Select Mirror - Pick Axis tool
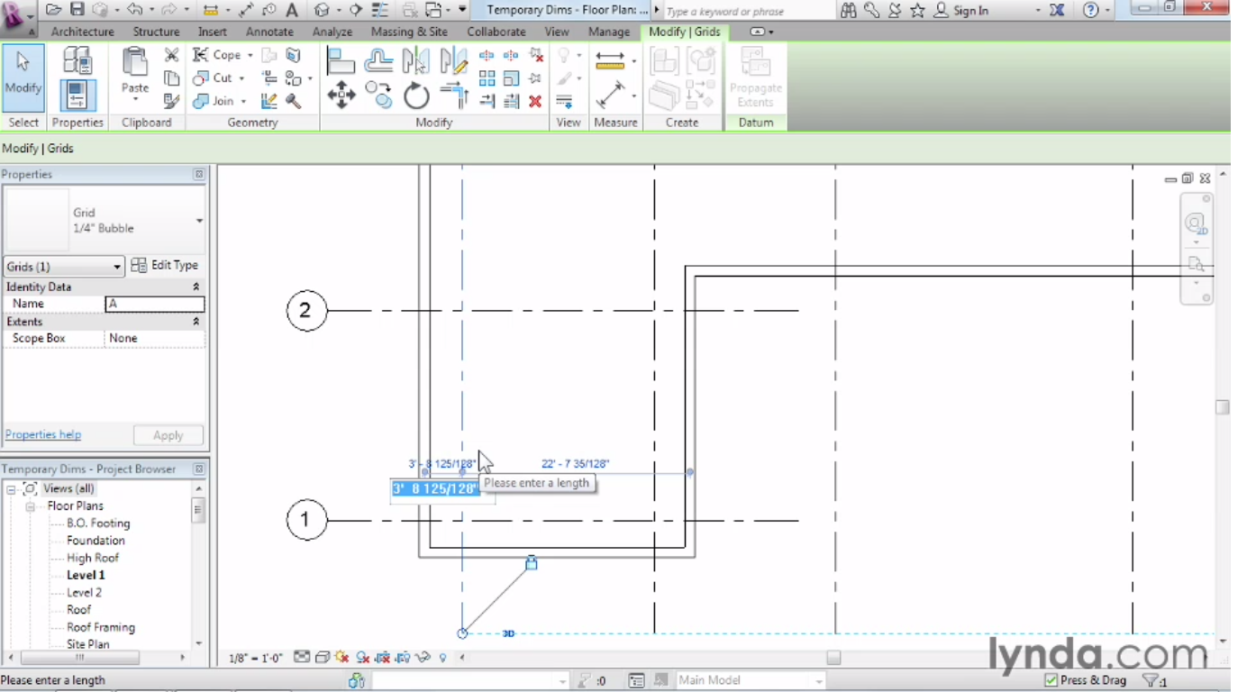1256x692 pixels. click(416, 60)
